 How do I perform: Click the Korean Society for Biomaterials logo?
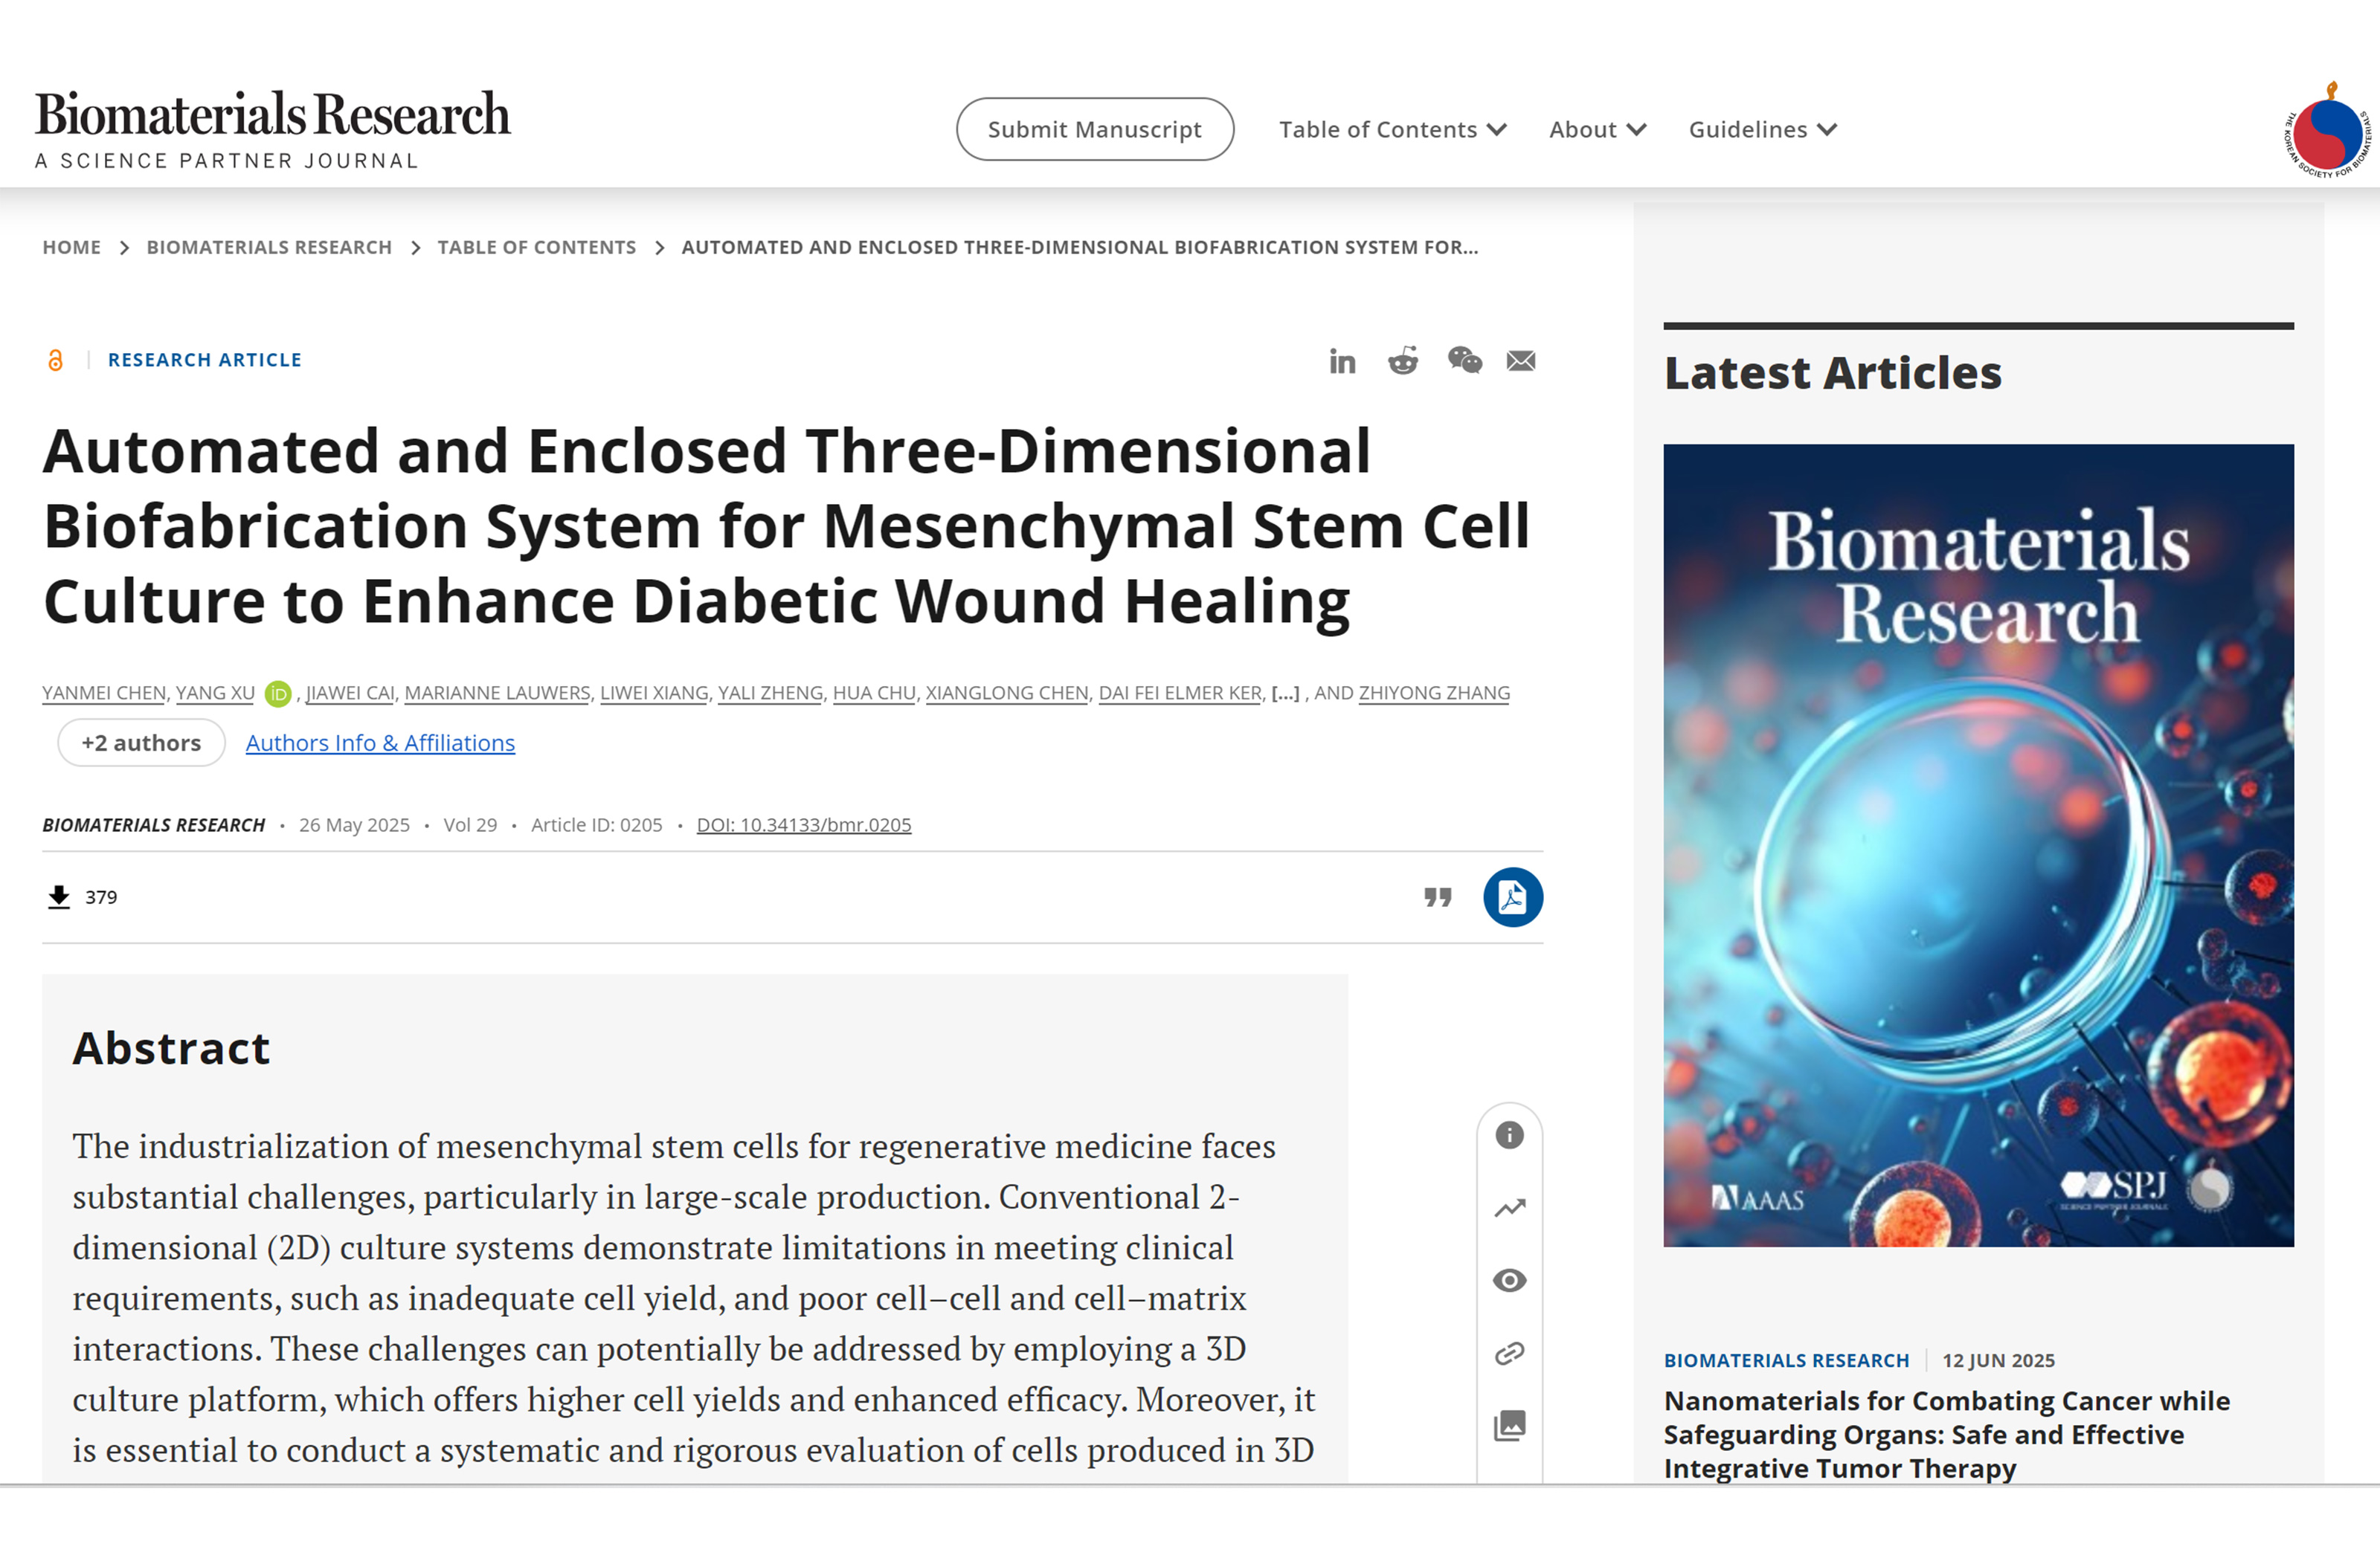point(2327,130)
